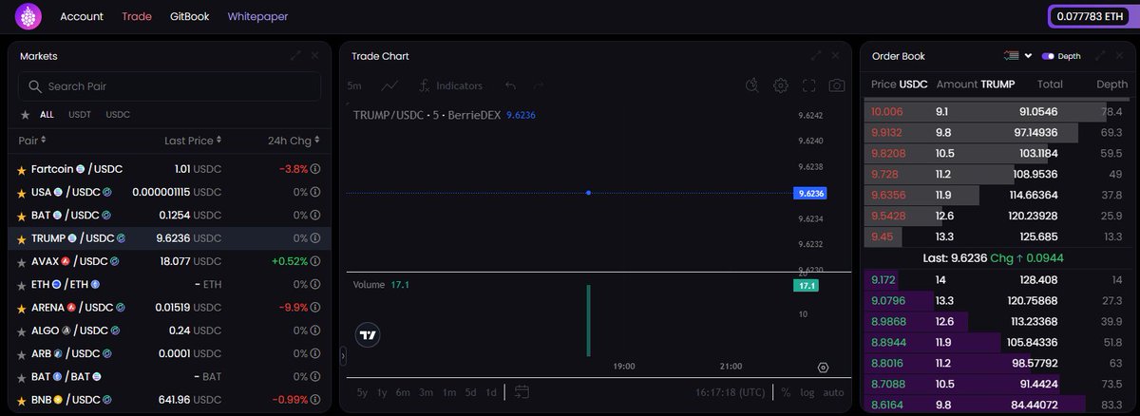Click the TradingView logo on chart
The height and width of the screenshot is (416, 1140).
pyautogui.click(x=368, y=334)
